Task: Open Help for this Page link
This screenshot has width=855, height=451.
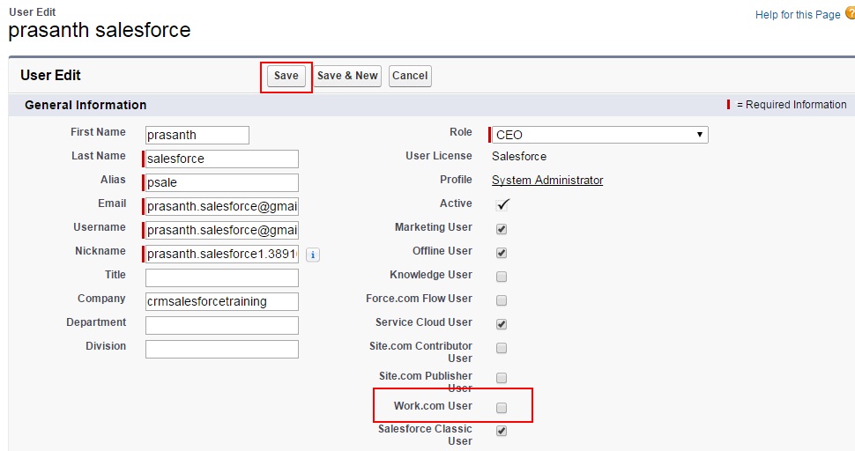Action: [797, 15]
